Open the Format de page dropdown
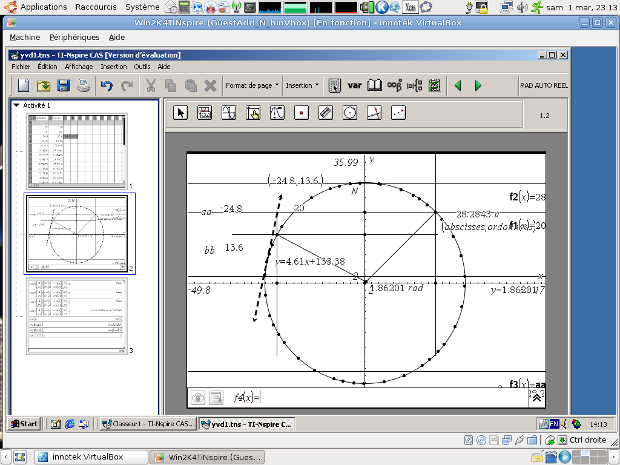Image resolution: width=620 pixels, height=465 pixels. [x=252, y=85]
